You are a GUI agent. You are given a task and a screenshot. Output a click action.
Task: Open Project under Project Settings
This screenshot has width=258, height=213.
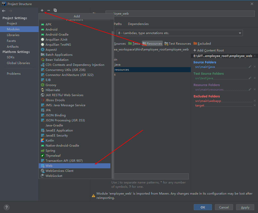pos(12,23)
